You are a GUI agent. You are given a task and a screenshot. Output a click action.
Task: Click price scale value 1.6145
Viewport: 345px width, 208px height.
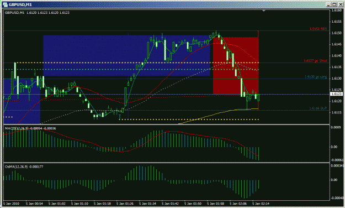(x=337, y=44)
